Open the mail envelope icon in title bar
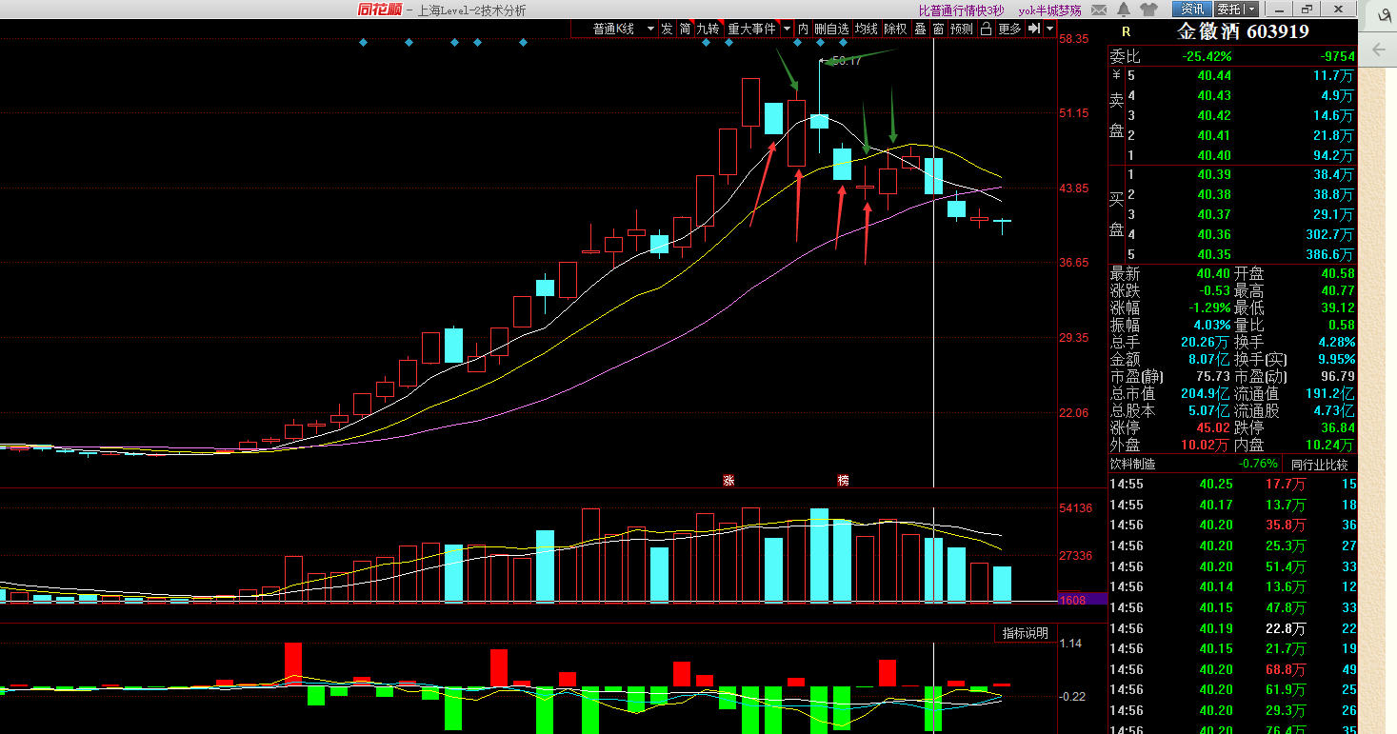The height and width of the screenshot is (734, 1397). point(1099,10)
